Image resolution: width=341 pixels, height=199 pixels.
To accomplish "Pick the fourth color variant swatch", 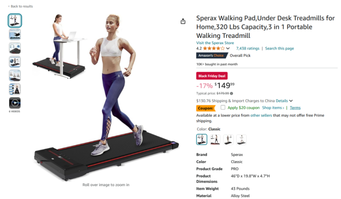I will (x=241, y=139).
